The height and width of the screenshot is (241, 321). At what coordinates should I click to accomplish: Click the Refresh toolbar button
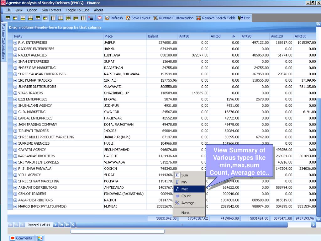(113, 18)
